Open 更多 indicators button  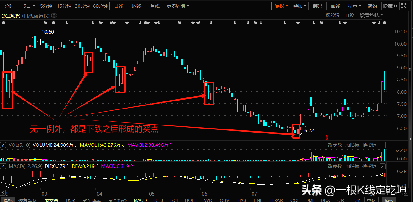[x=371, y=200]
